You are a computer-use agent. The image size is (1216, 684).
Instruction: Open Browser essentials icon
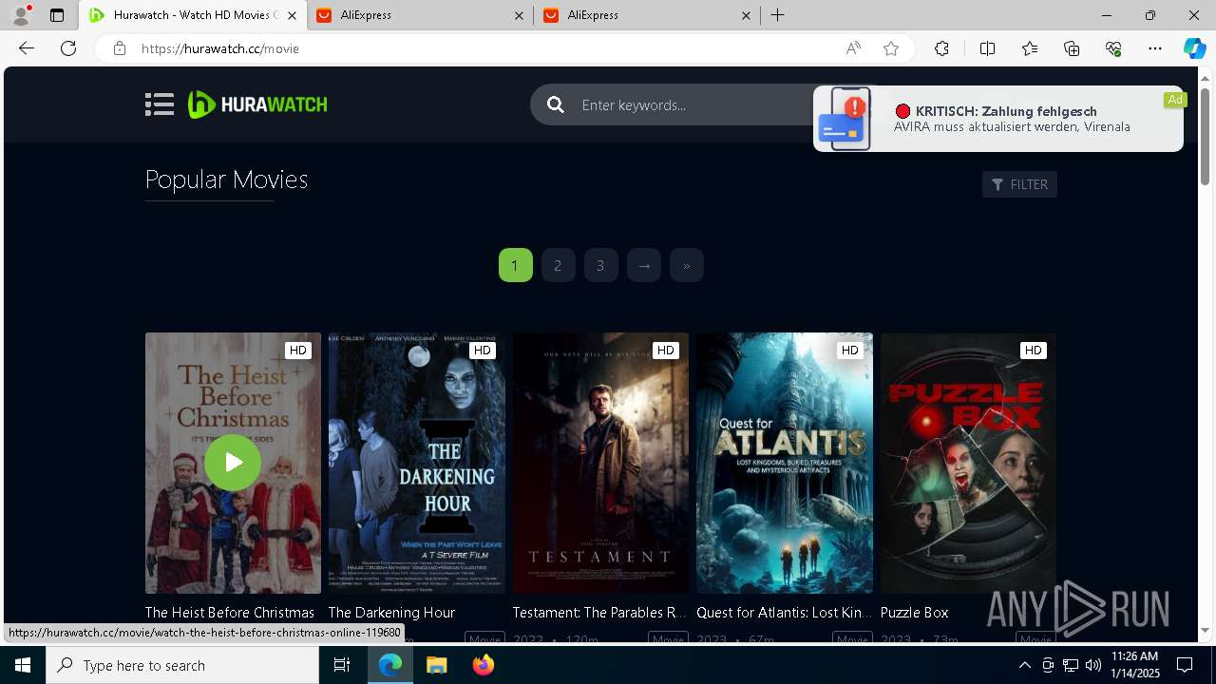[x=1113, y=48]
